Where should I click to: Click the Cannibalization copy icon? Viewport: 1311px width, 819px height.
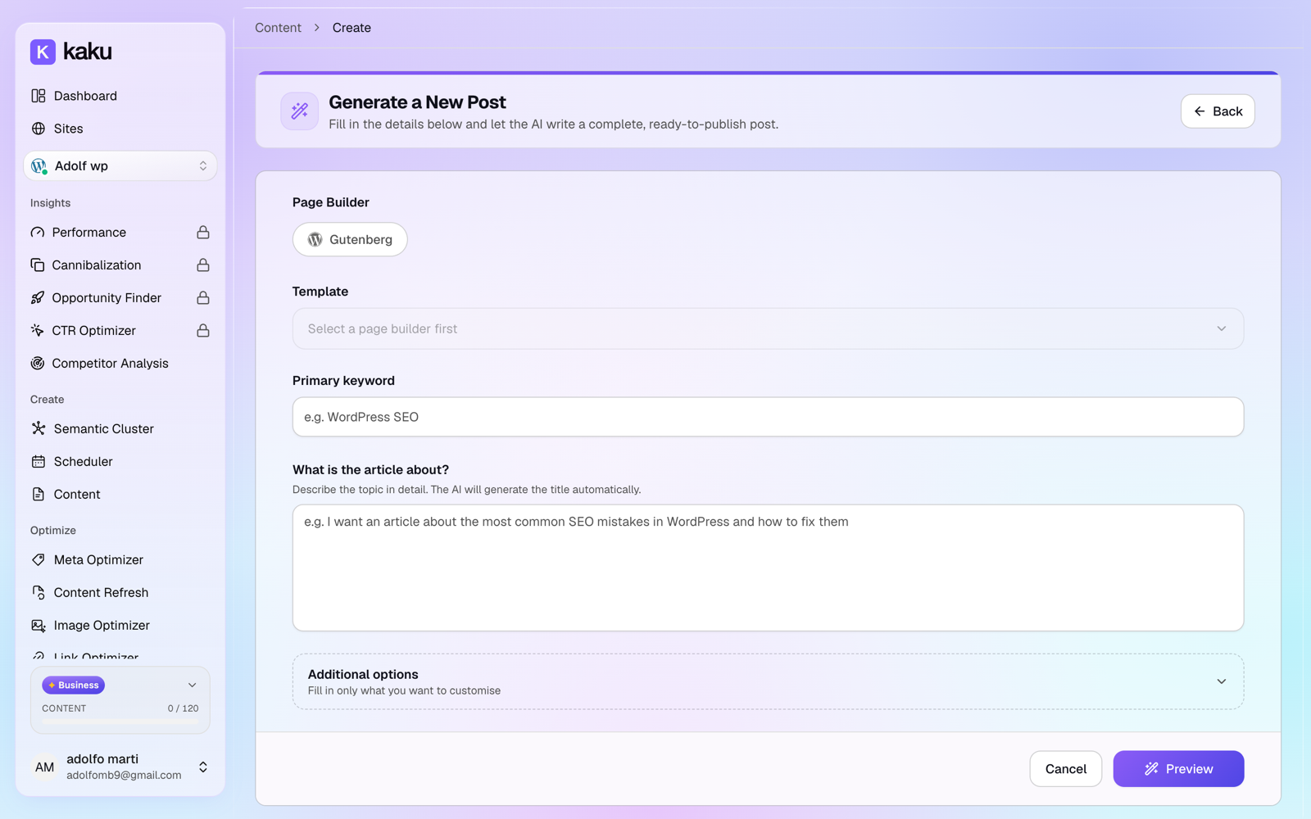point(38,265)
